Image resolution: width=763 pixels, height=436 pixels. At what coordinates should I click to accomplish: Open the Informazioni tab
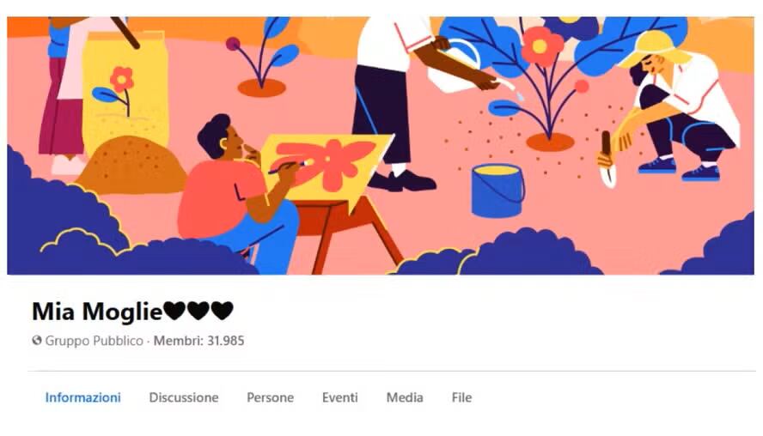point(82,397)
